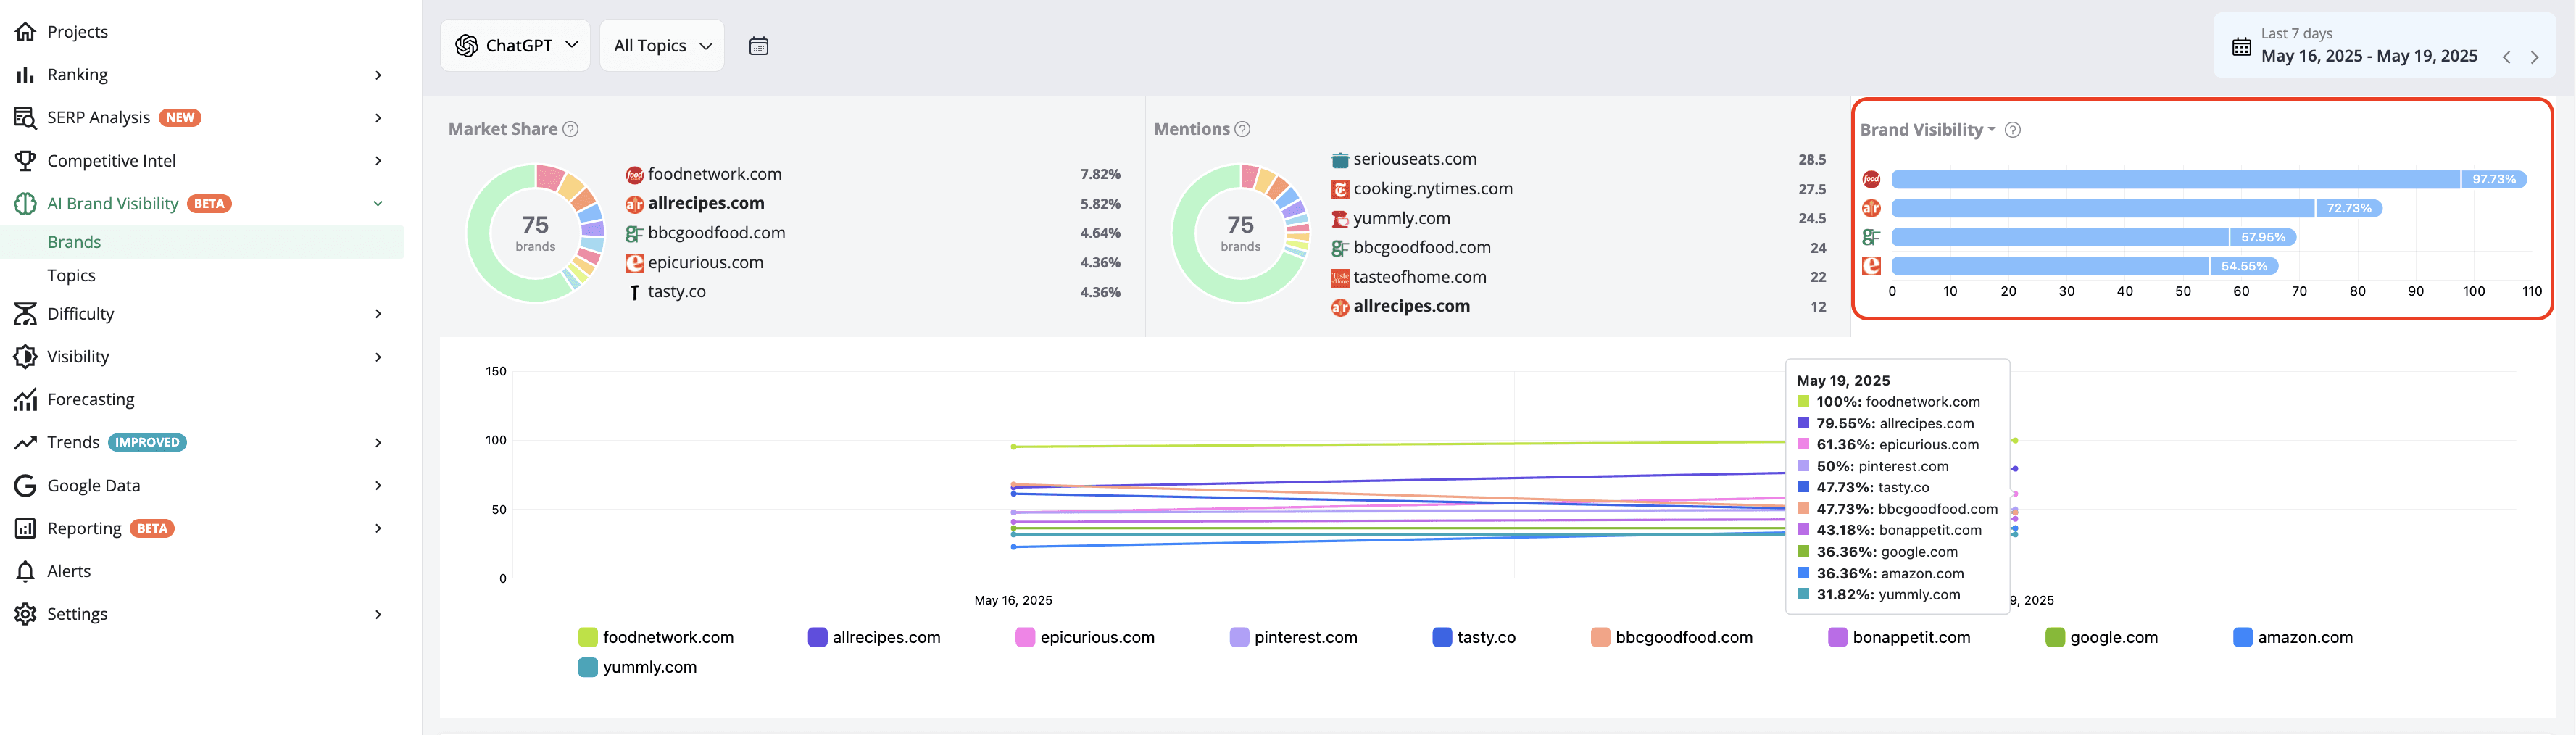Image resolution: width=2576 pixels, height=735 pixels.
Task: Click foodnetwork logo in Brand Visibility chart
Action: click(1871, 179)
